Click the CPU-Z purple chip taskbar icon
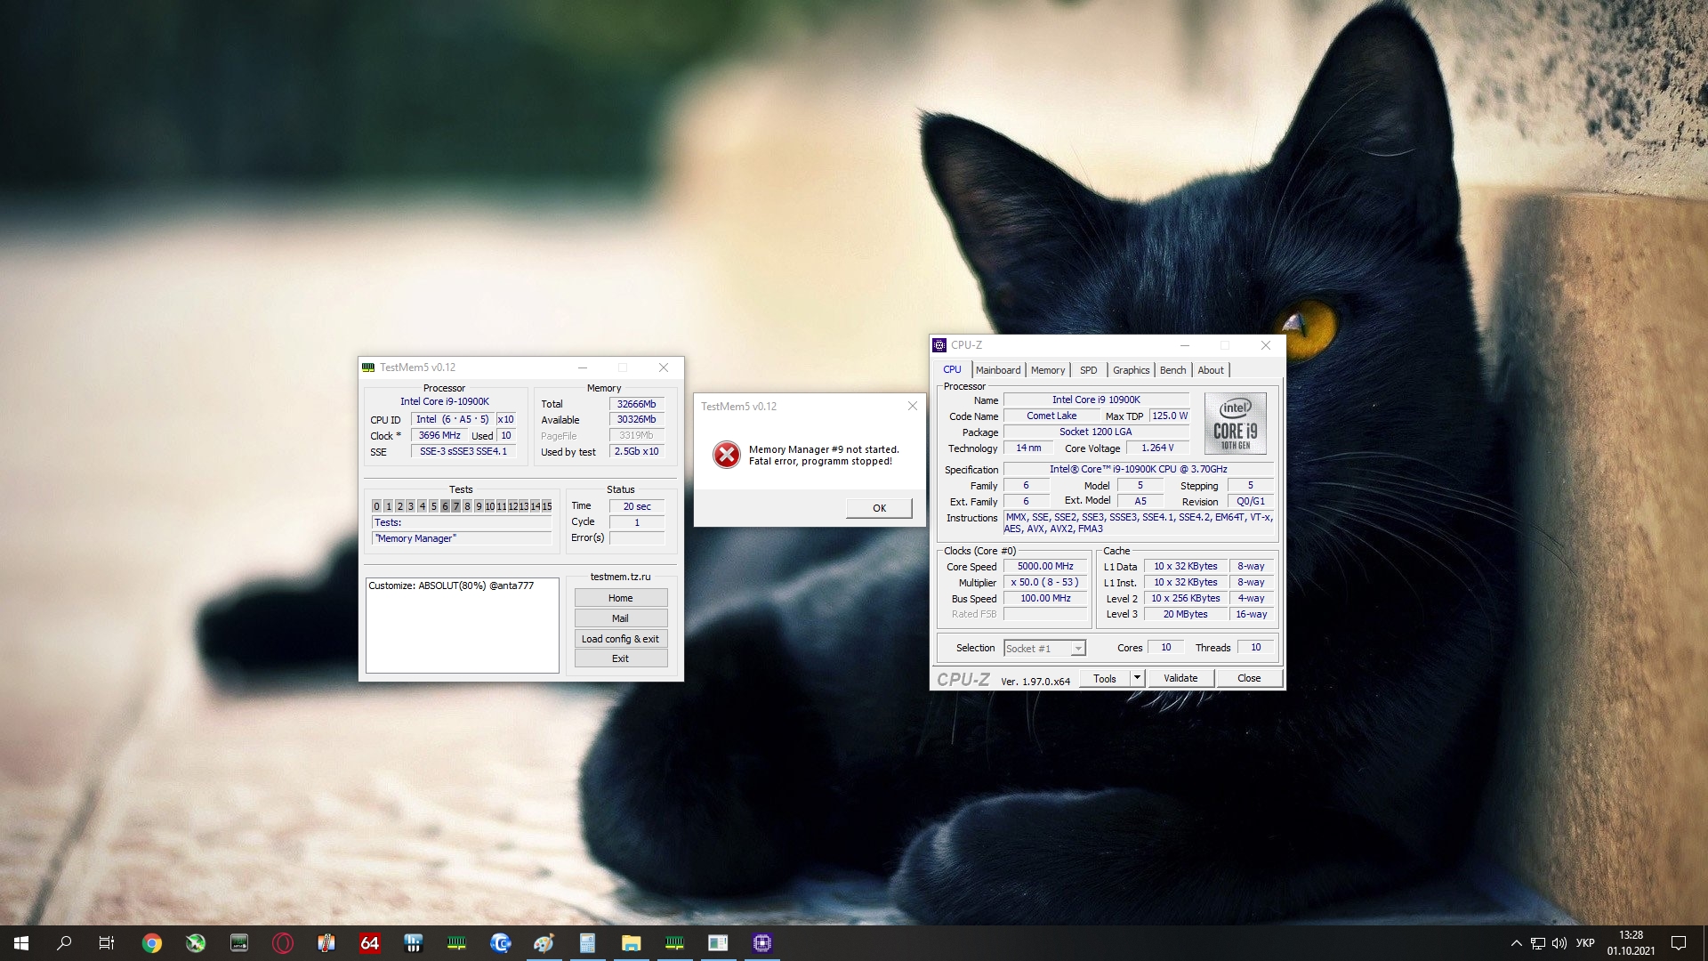 (x=761, y=943)
